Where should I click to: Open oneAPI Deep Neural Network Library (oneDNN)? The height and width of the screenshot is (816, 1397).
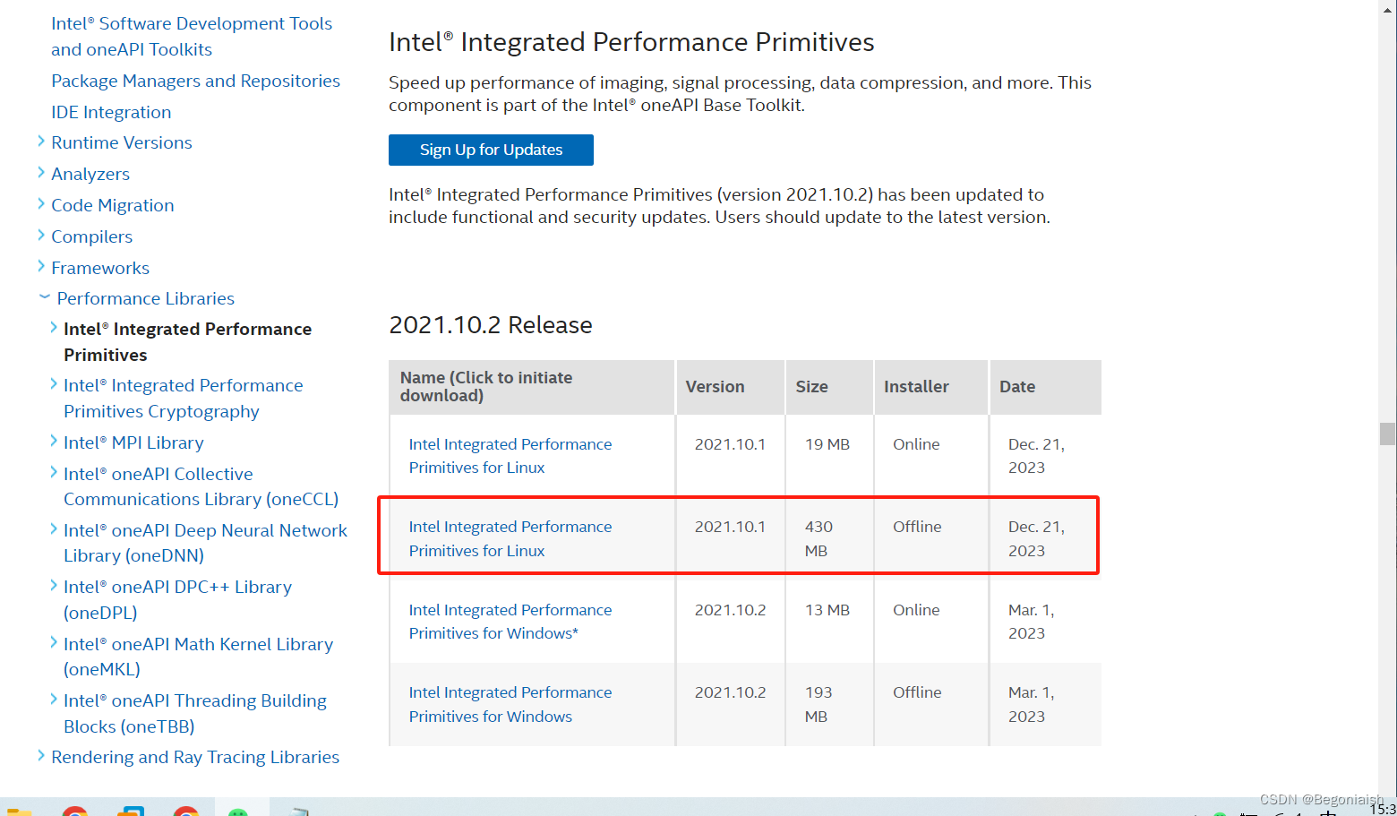pyautogui.click(x=205, y=543)
